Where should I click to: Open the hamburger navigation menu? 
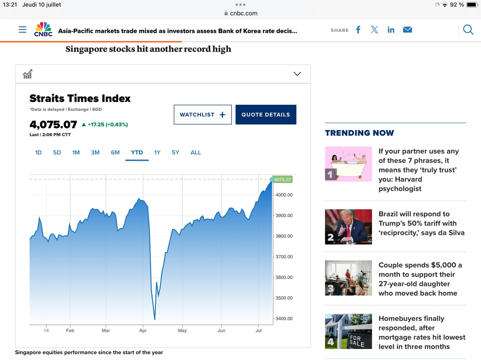pos(23,30)
